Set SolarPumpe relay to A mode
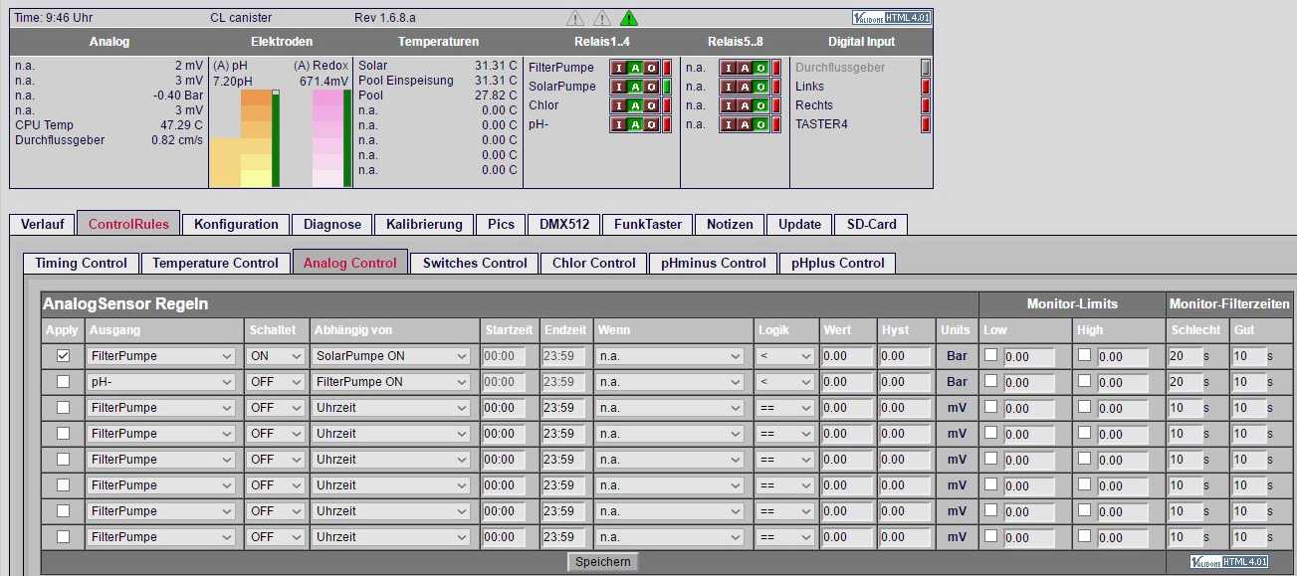 click(635, 87)
